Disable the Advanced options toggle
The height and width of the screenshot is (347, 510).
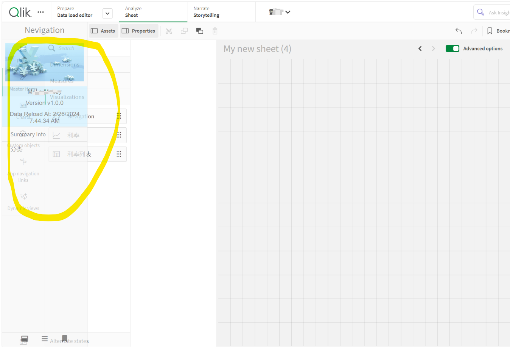pos(452,48)
